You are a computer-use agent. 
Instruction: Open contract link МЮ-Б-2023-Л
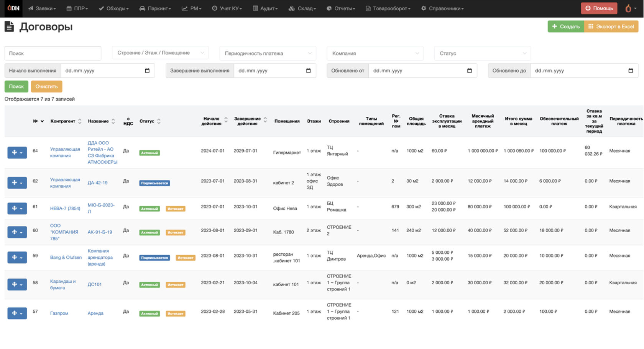pos(101,209)
